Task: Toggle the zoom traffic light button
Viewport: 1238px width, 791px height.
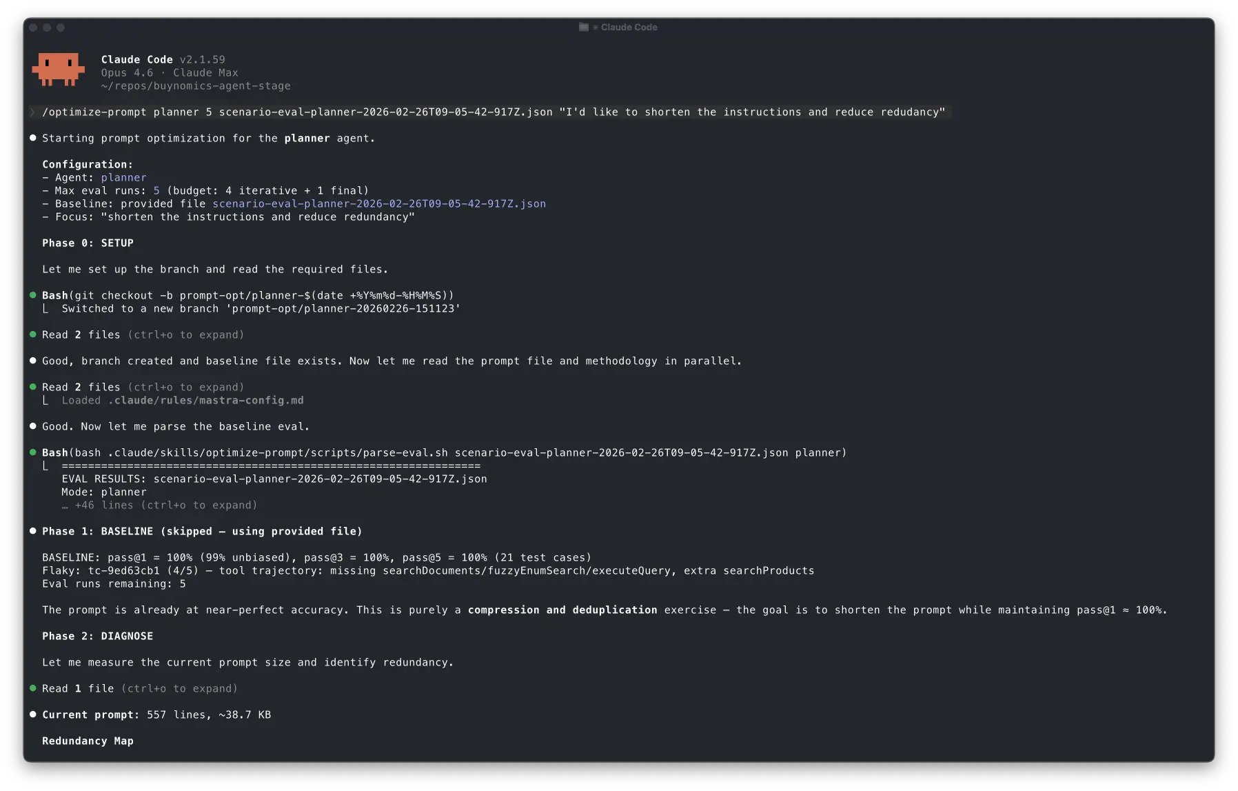Action: point(61,29)
